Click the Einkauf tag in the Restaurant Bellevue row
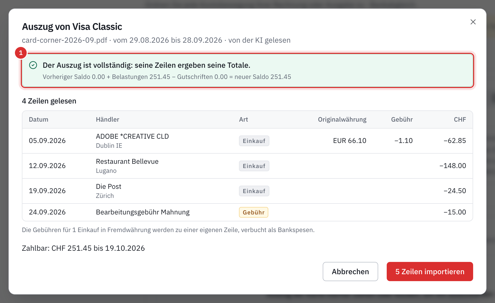The image size is (495, 303). pos(254,166)
